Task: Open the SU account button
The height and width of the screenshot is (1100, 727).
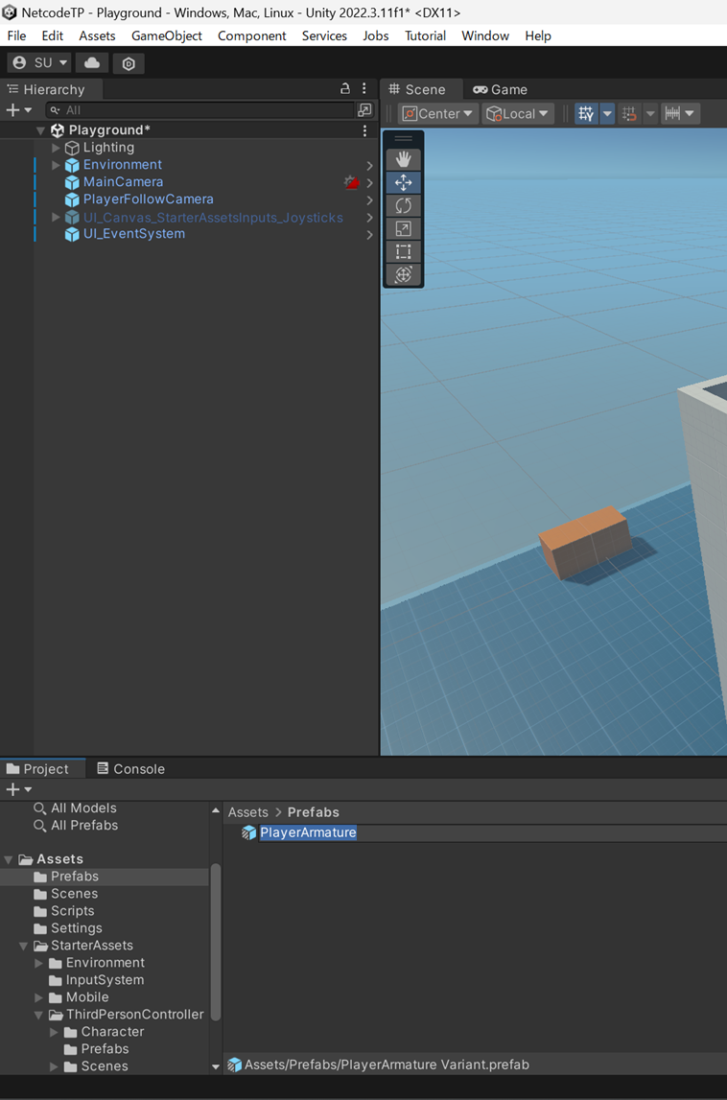Action: [x=40, y=63]
